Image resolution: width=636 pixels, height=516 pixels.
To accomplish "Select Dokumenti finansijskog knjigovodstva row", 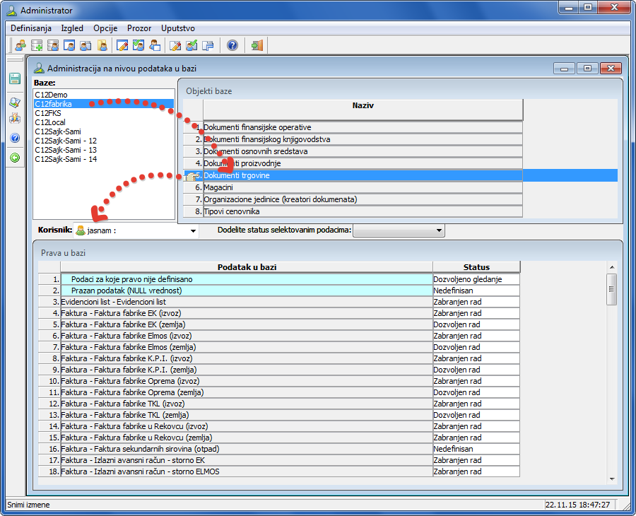I will [363, 139].
